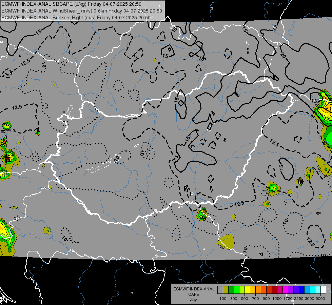Pick the amber legend swatch
This screenshot has width=332, height=305.
click(x=253, y=290)
